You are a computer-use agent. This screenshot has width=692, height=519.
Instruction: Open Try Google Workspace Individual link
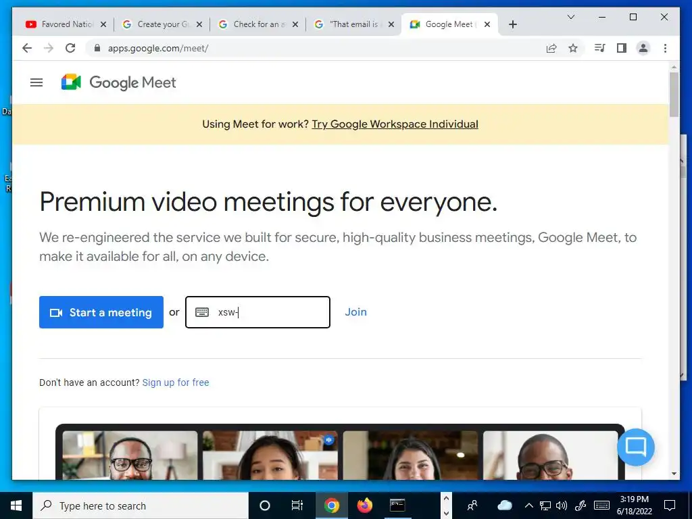click(x=395, y=124)
